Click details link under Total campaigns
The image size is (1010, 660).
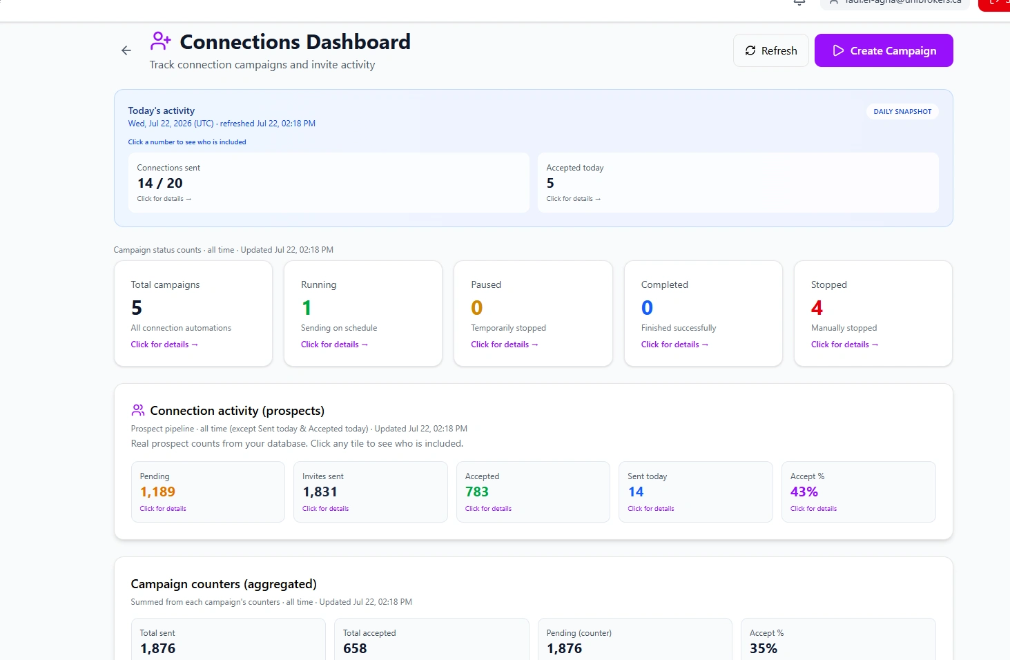pos(164,344)
